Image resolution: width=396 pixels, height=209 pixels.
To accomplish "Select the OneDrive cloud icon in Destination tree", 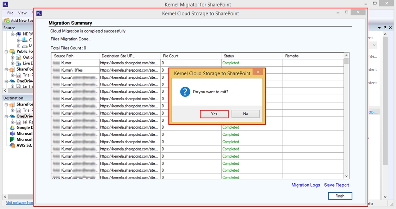I will pyautogui.click(x=12, y=116).
